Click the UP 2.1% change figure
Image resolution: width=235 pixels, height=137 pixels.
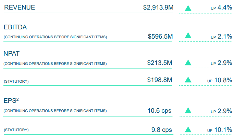pyautogui.click(x=221, y=36)
